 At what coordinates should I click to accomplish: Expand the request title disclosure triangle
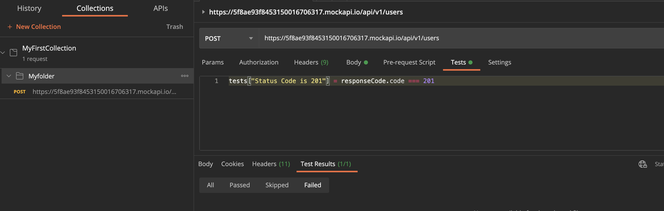(x=203, y=12)
